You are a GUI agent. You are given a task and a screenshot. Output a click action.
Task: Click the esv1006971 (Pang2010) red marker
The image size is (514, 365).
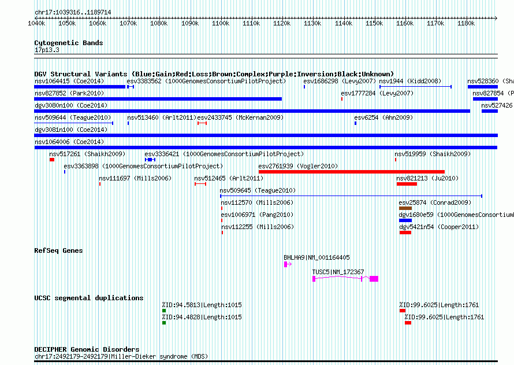(222, 220)
